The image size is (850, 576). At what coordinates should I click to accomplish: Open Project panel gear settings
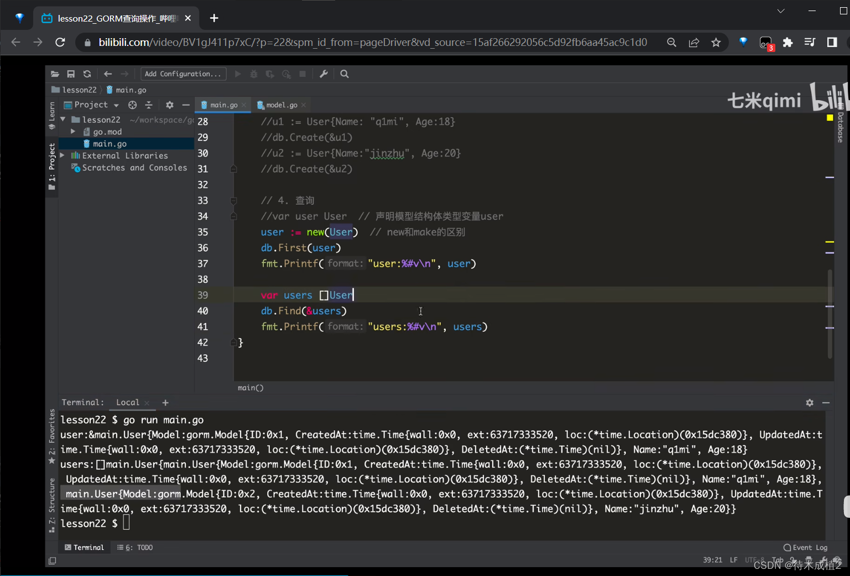point(170,105)
